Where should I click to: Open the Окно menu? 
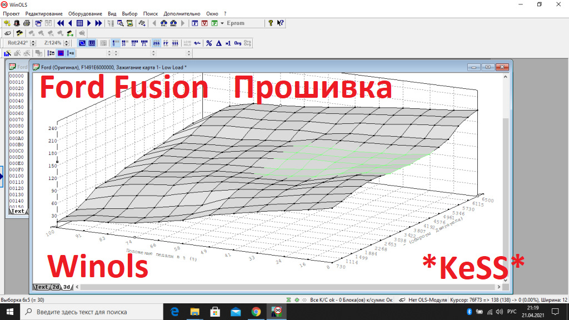(212, 13)
